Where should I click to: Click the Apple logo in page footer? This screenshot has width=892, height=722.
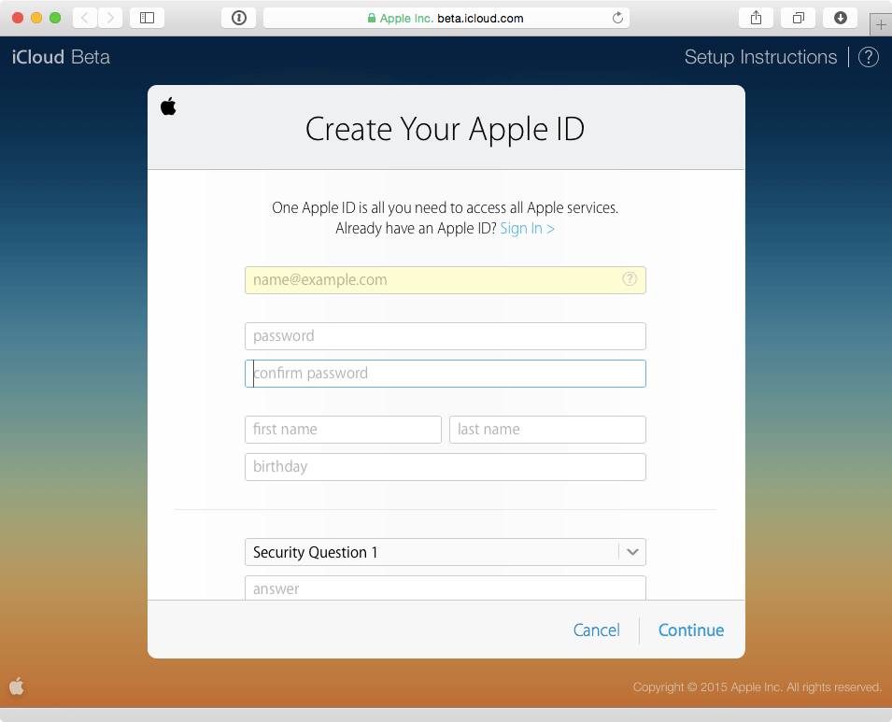pyautogui.click(x=17, y=687)
